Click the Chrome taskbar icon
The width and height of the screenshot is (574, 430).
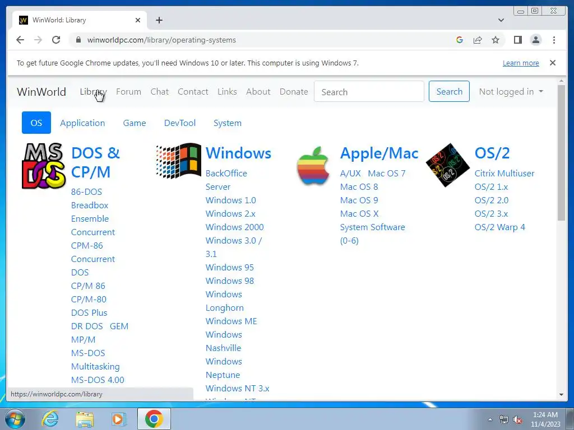pyautogui.click(x=154, y=419)
